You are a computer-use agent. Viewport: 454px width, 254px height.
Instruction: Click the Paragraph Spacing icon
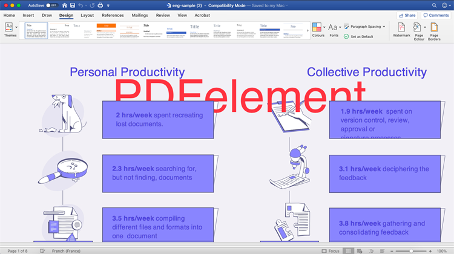[x=346, y=27]
